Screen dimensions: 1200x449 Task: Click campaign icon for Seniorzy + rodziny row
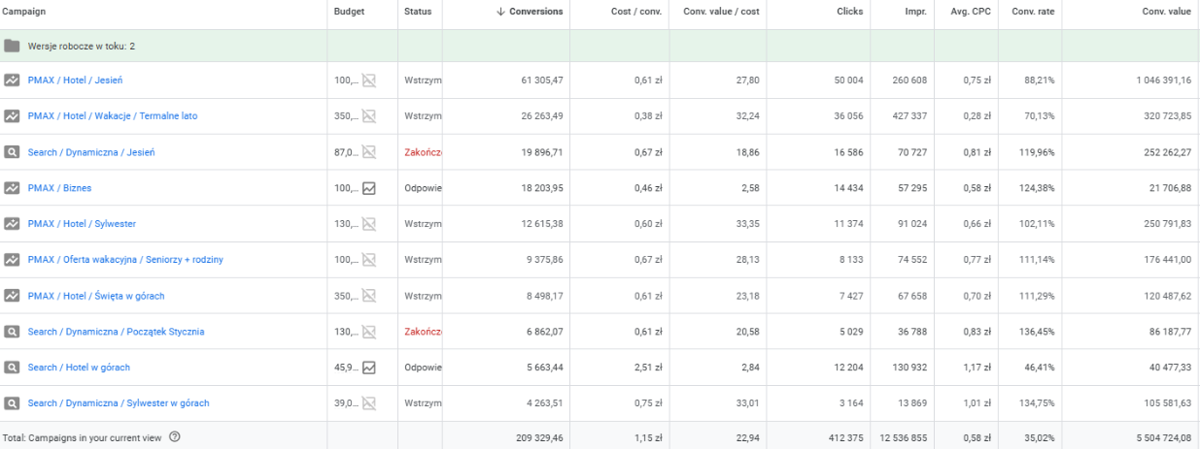(12, 260)
